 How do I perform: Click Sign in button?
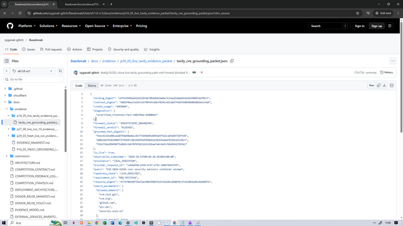[x=359, y=26]
